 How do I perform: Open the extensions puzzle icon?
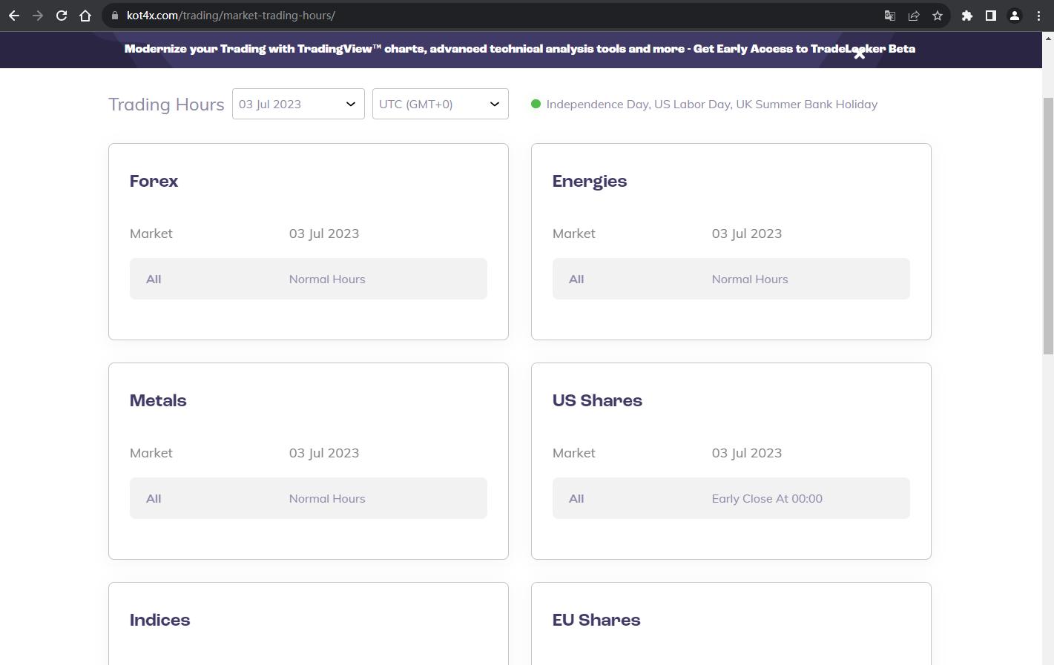coord(967,16)
